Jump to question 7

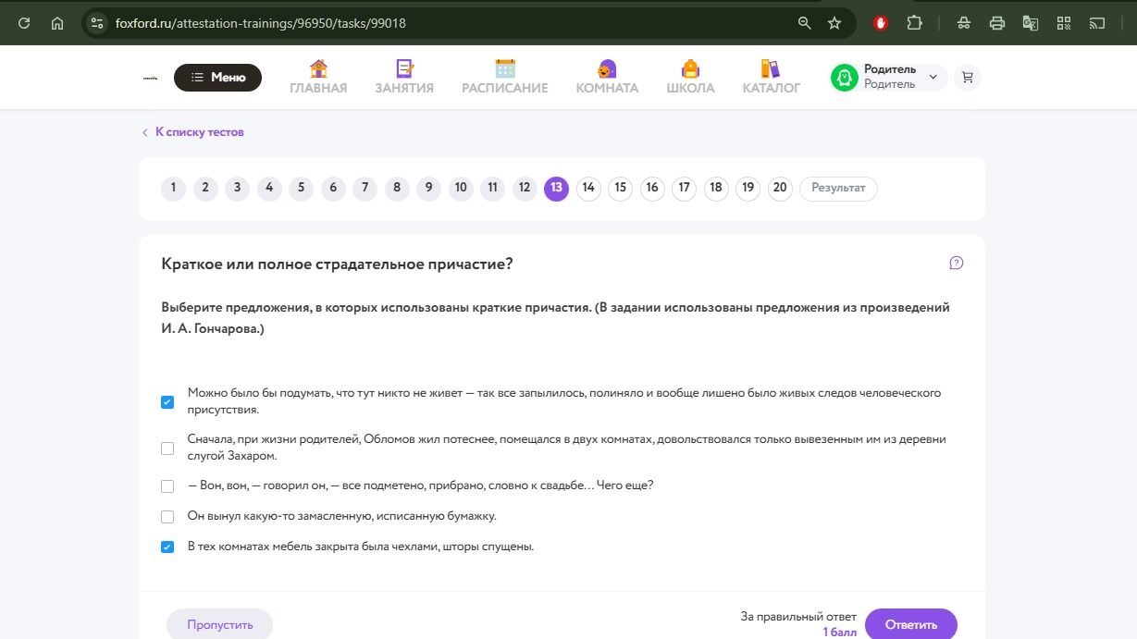[x=365, y=189]
